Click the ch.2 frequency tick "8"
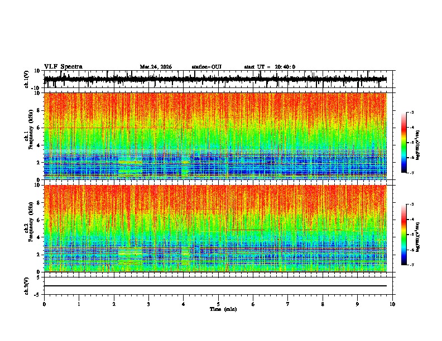This screenshot has width=442, height=341. (39, 203)
